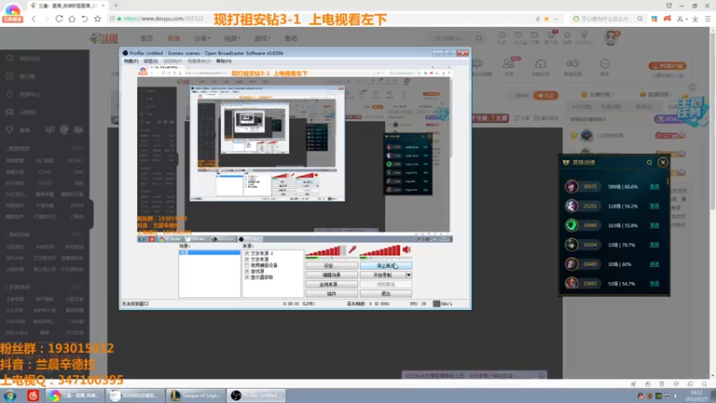This screenshot has height=403, width=716.
Task: Open League of Legends taskbar item
Action: pos(196,395)
